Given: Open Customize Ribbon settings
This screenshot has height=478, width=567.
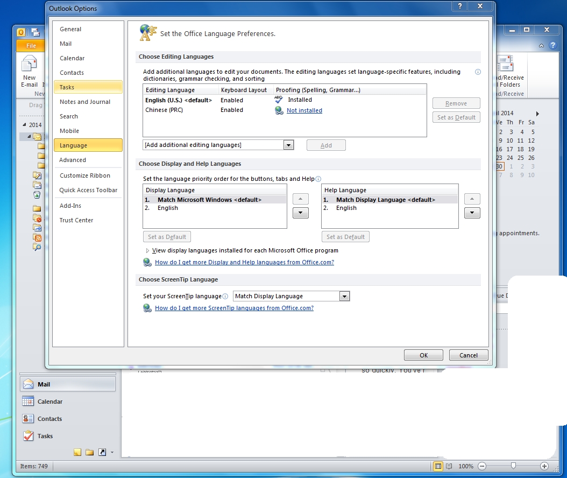Looking at the screenshot, I should (85, 175).
